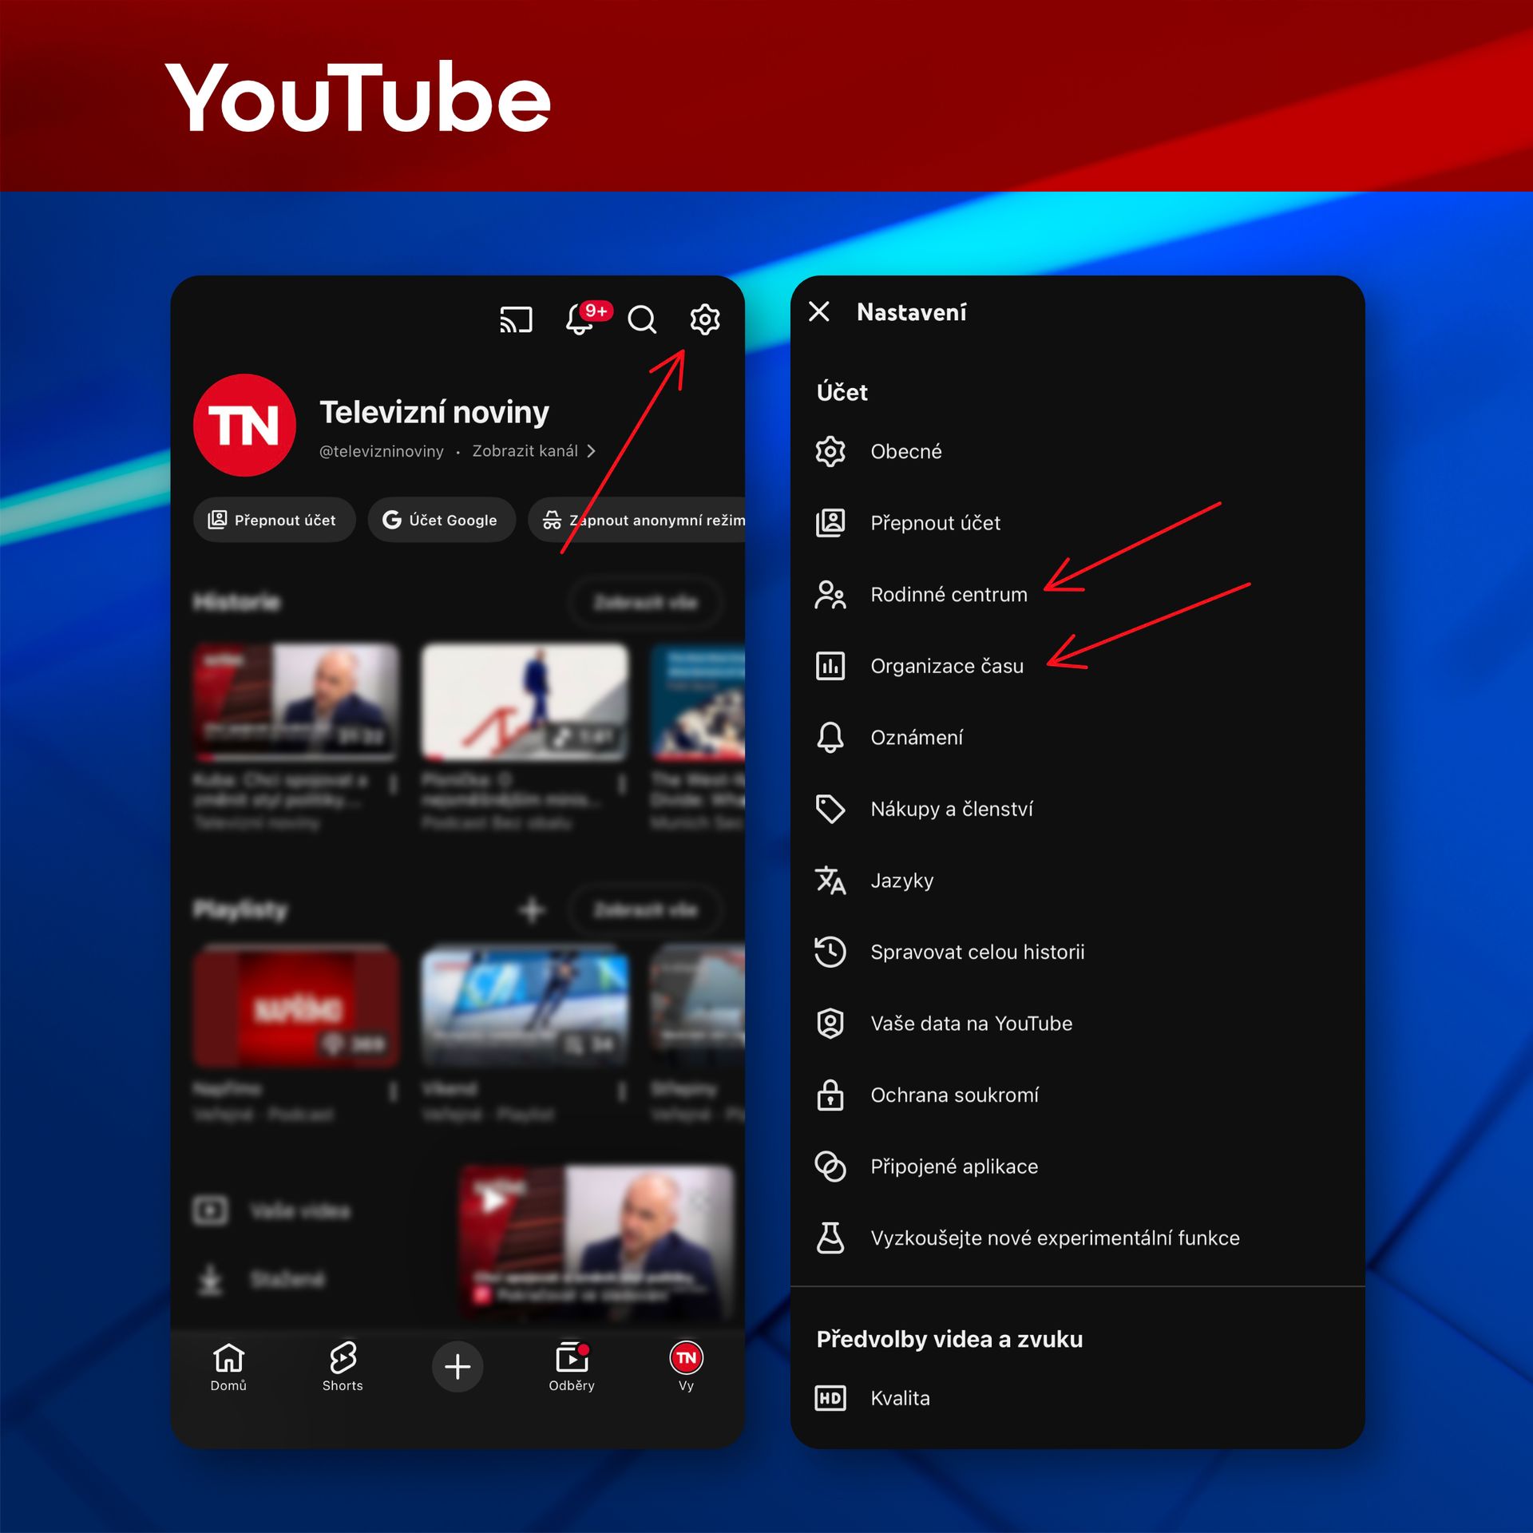Click the padlock icon for Ochrana soukromí

830,1095
